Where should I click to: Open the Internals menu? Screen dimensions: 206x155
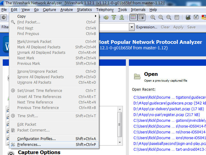coord(138,10)
